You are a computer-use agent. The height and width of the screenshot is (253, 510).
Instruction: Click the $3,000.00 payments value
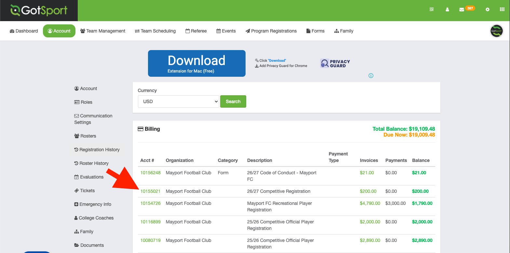tap(396, 203)
